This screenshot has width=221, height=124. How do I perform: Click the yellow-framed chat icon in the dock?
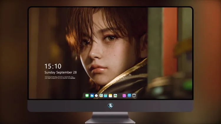coord(101,95)
